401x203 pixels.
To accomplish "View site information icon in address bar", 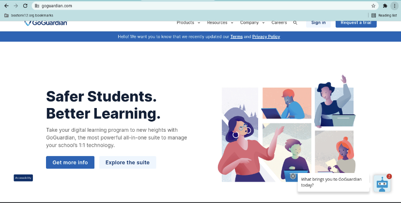I will tap(37, 6).
